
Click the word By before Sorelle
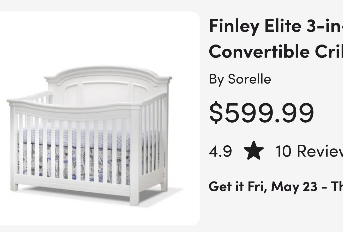point(216,79)
